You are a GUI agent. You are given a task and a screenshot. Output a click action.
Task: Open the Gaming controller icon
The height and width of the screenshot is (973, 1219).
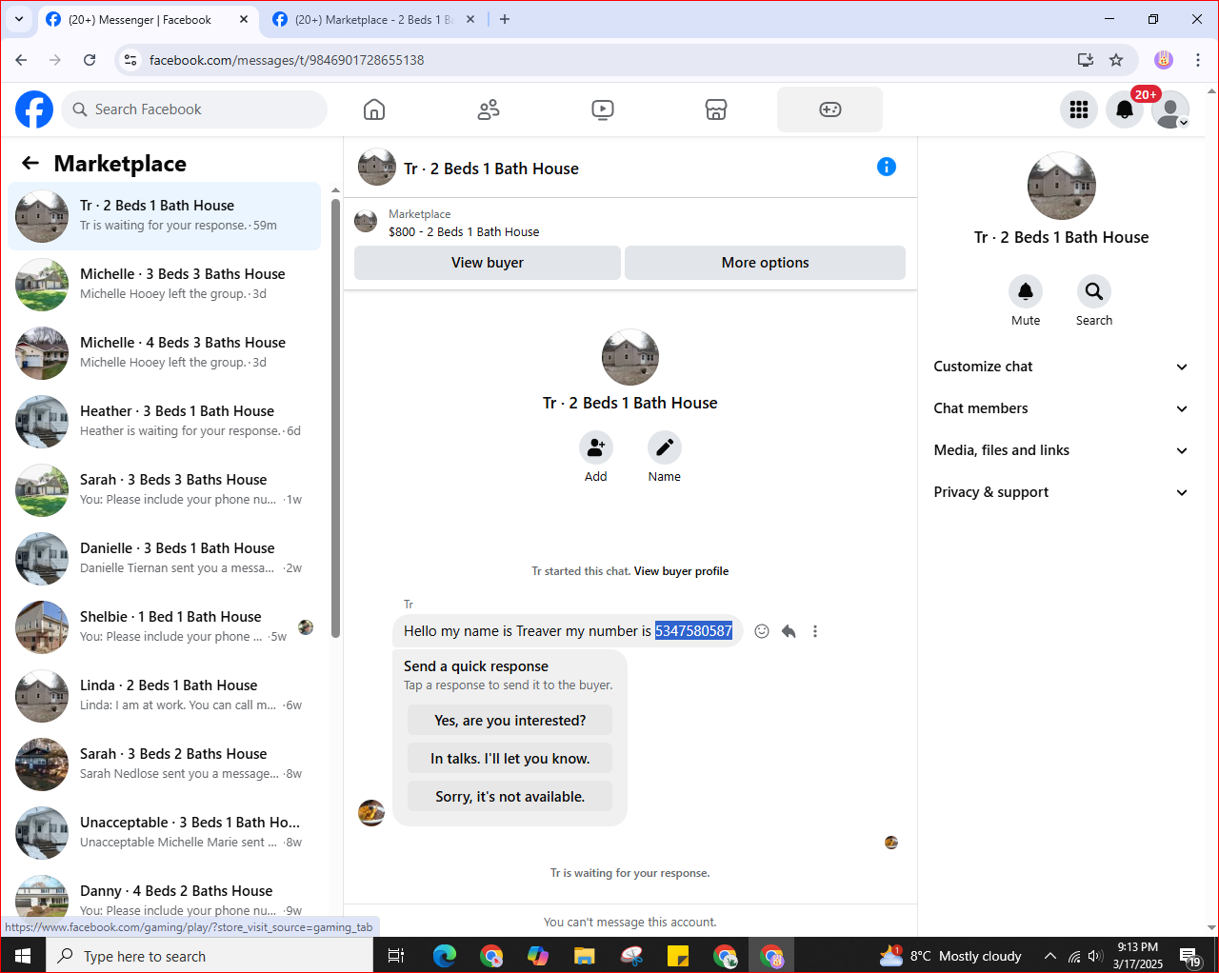830,109
